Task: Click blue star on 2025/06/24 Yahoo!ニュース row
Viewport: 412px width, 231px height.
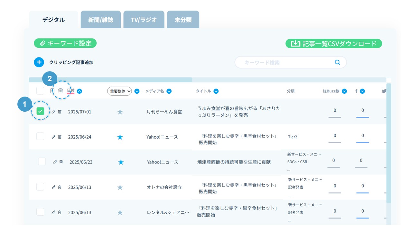Action: [x=120, y=137]
